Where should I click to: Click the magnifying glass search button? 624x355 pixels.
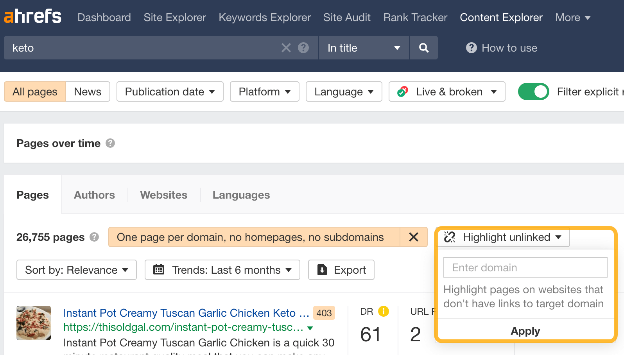coord(423,48)
